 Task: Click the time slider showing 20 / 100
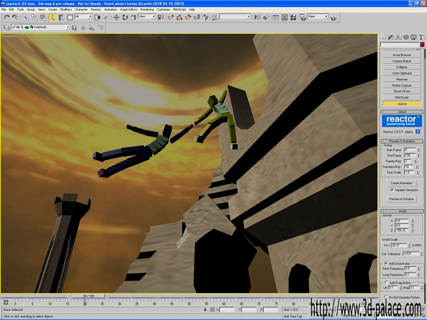click(88, 296)
